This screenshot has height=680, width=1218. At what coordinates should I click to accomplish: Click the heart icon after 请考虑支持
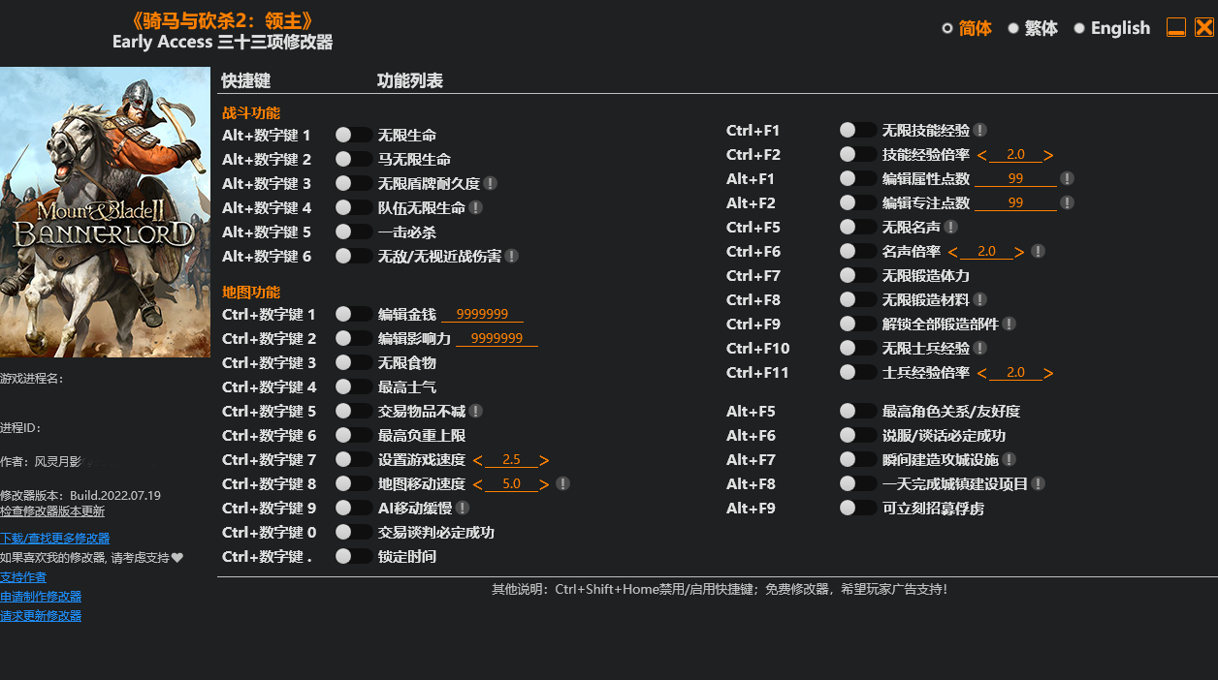coord(177,557)
